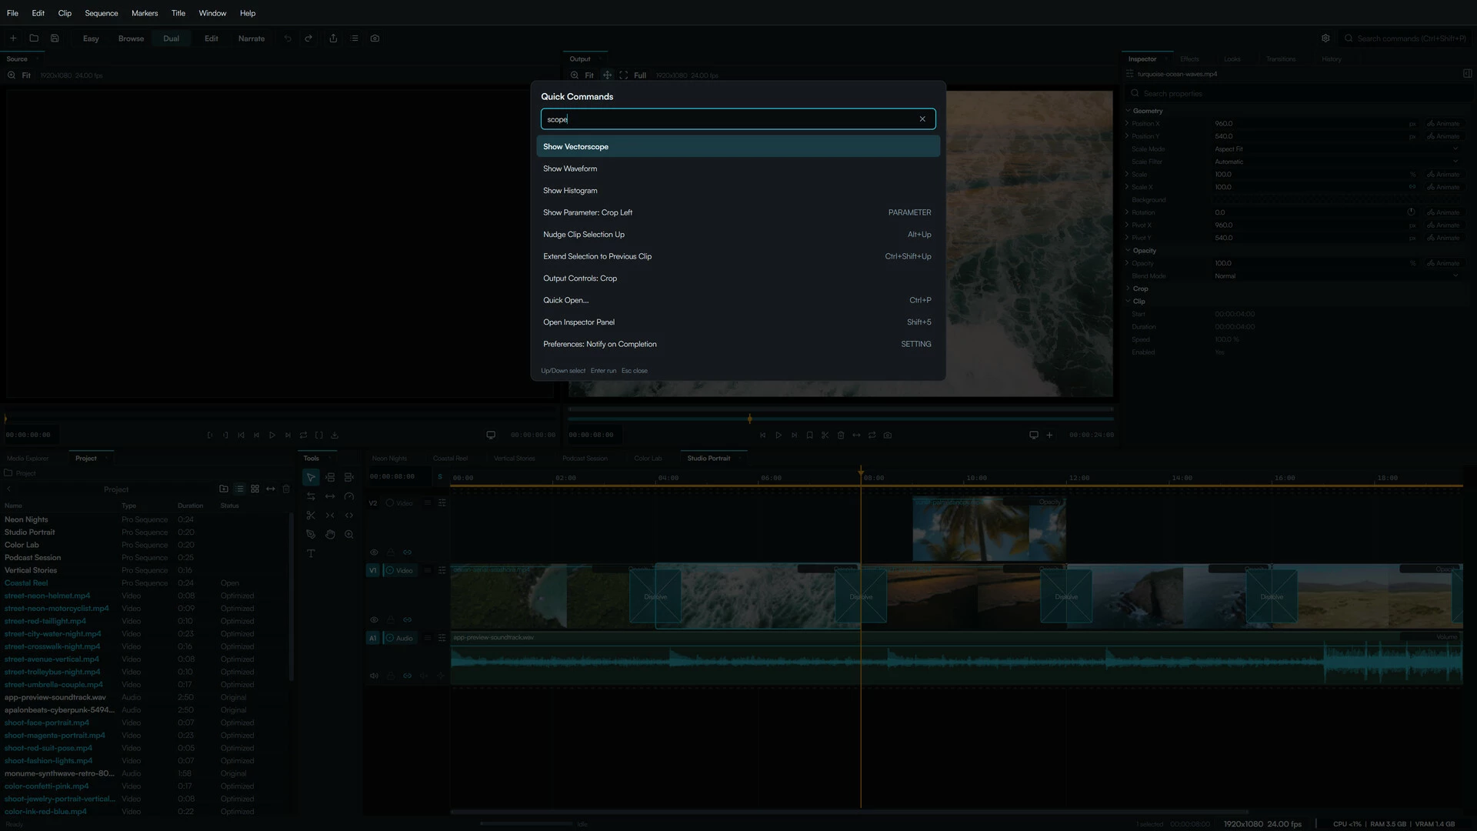Choose the Pen tool in Tools panel
1477x831 pixels.
[x=311, y=535]
